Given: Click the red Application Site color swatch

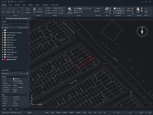Looking at the screenshot, I should (5, 60).
